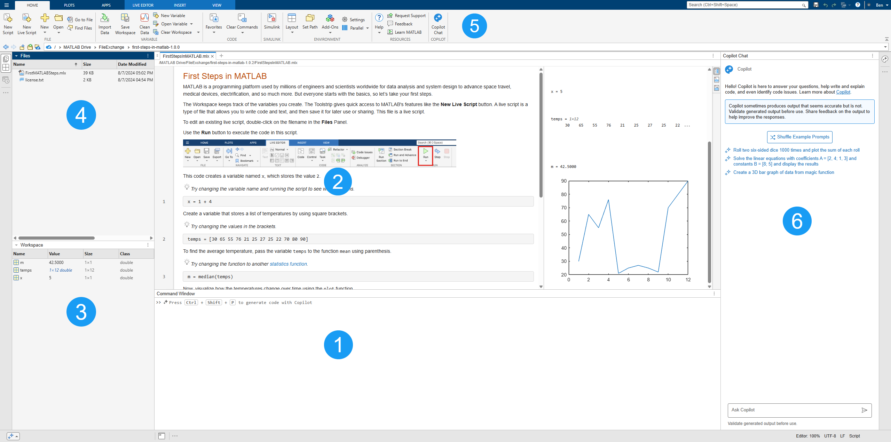
Task: Open the INSERT tab
Action: pos(180,5)
